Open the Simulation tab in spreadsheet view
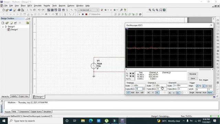 (x=47, y=112)
